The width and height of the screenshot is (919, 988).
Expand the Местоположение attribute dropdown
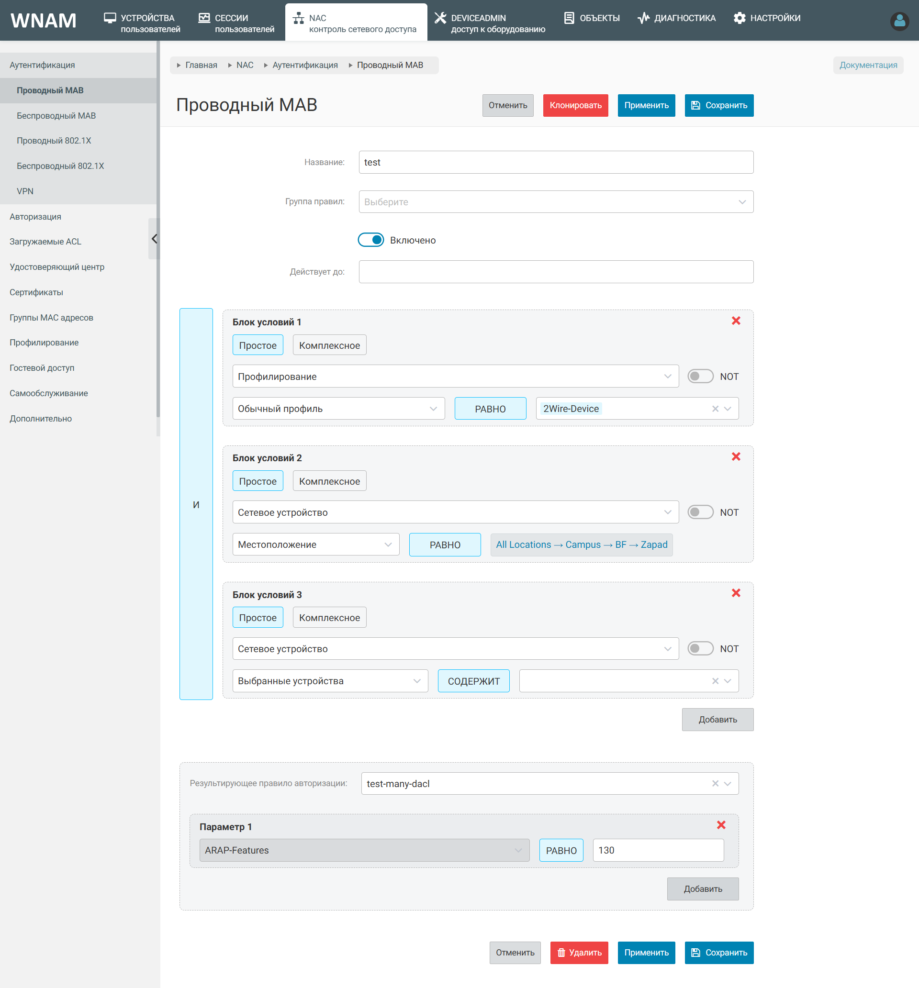(x=315, y=544)
